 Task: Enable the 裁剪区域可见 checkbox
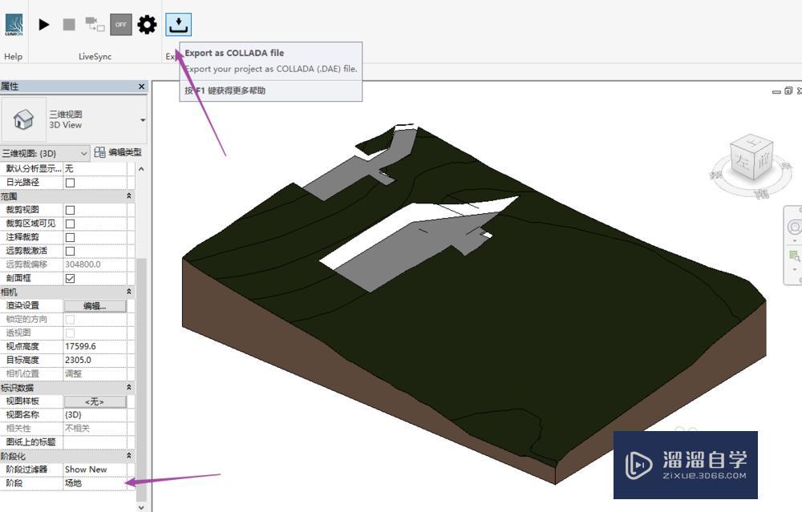click(70, 224)
